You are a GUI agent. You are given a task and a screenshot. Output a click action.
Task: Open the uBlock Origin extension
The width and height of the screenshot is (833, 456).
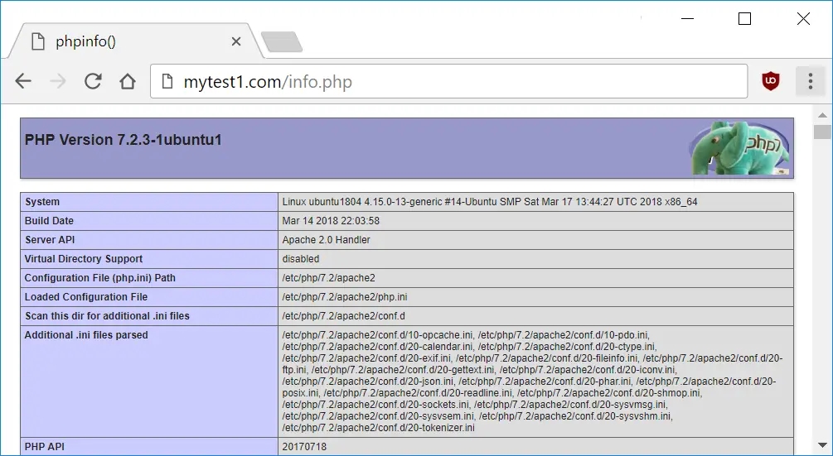pos(771,81)
